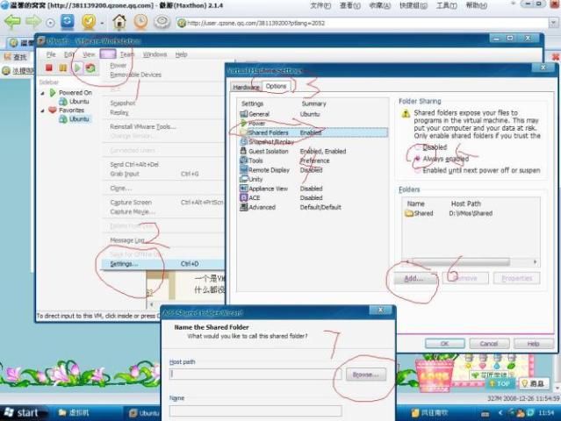
Task: Open the Maxthon address bar dropdown
Action: pyautogui.click(x=553, y=23)
